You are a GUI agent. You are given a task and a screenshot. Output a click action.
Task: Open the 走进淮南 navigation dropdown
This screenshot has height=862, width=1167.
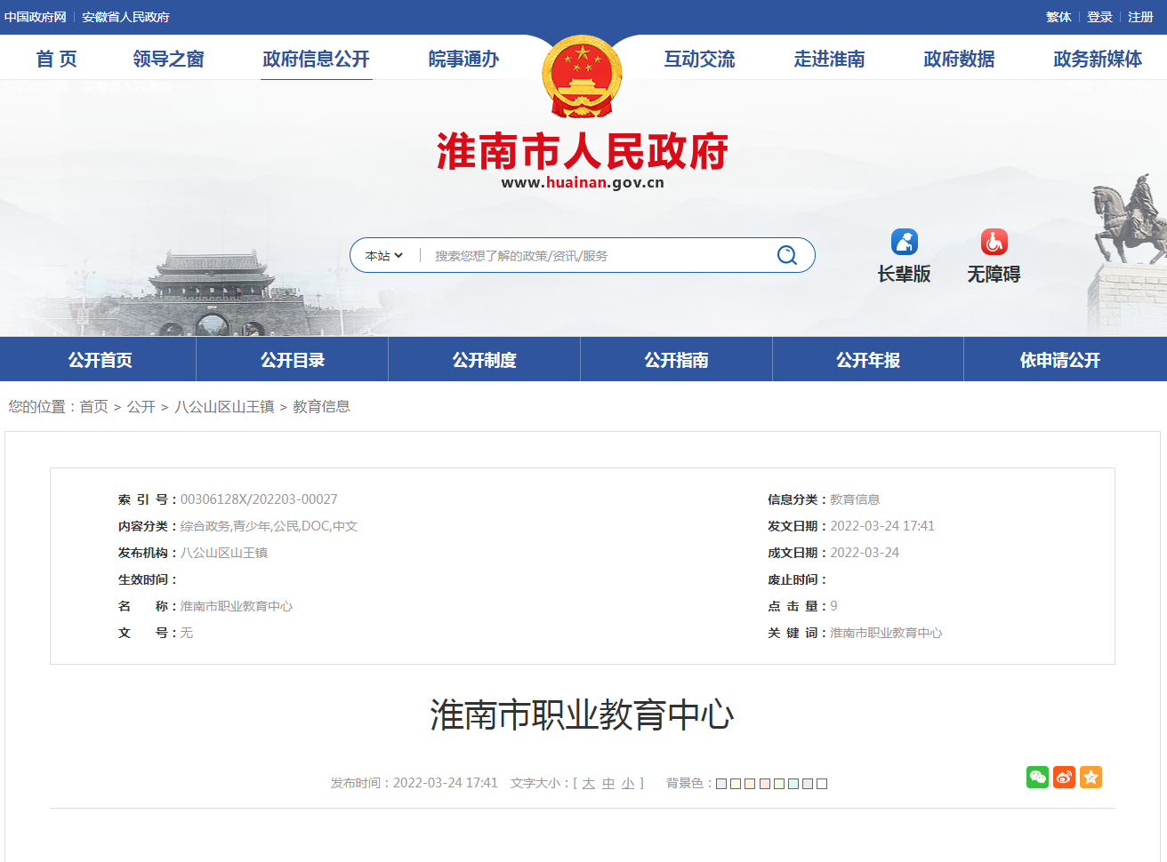coord(828,58)
